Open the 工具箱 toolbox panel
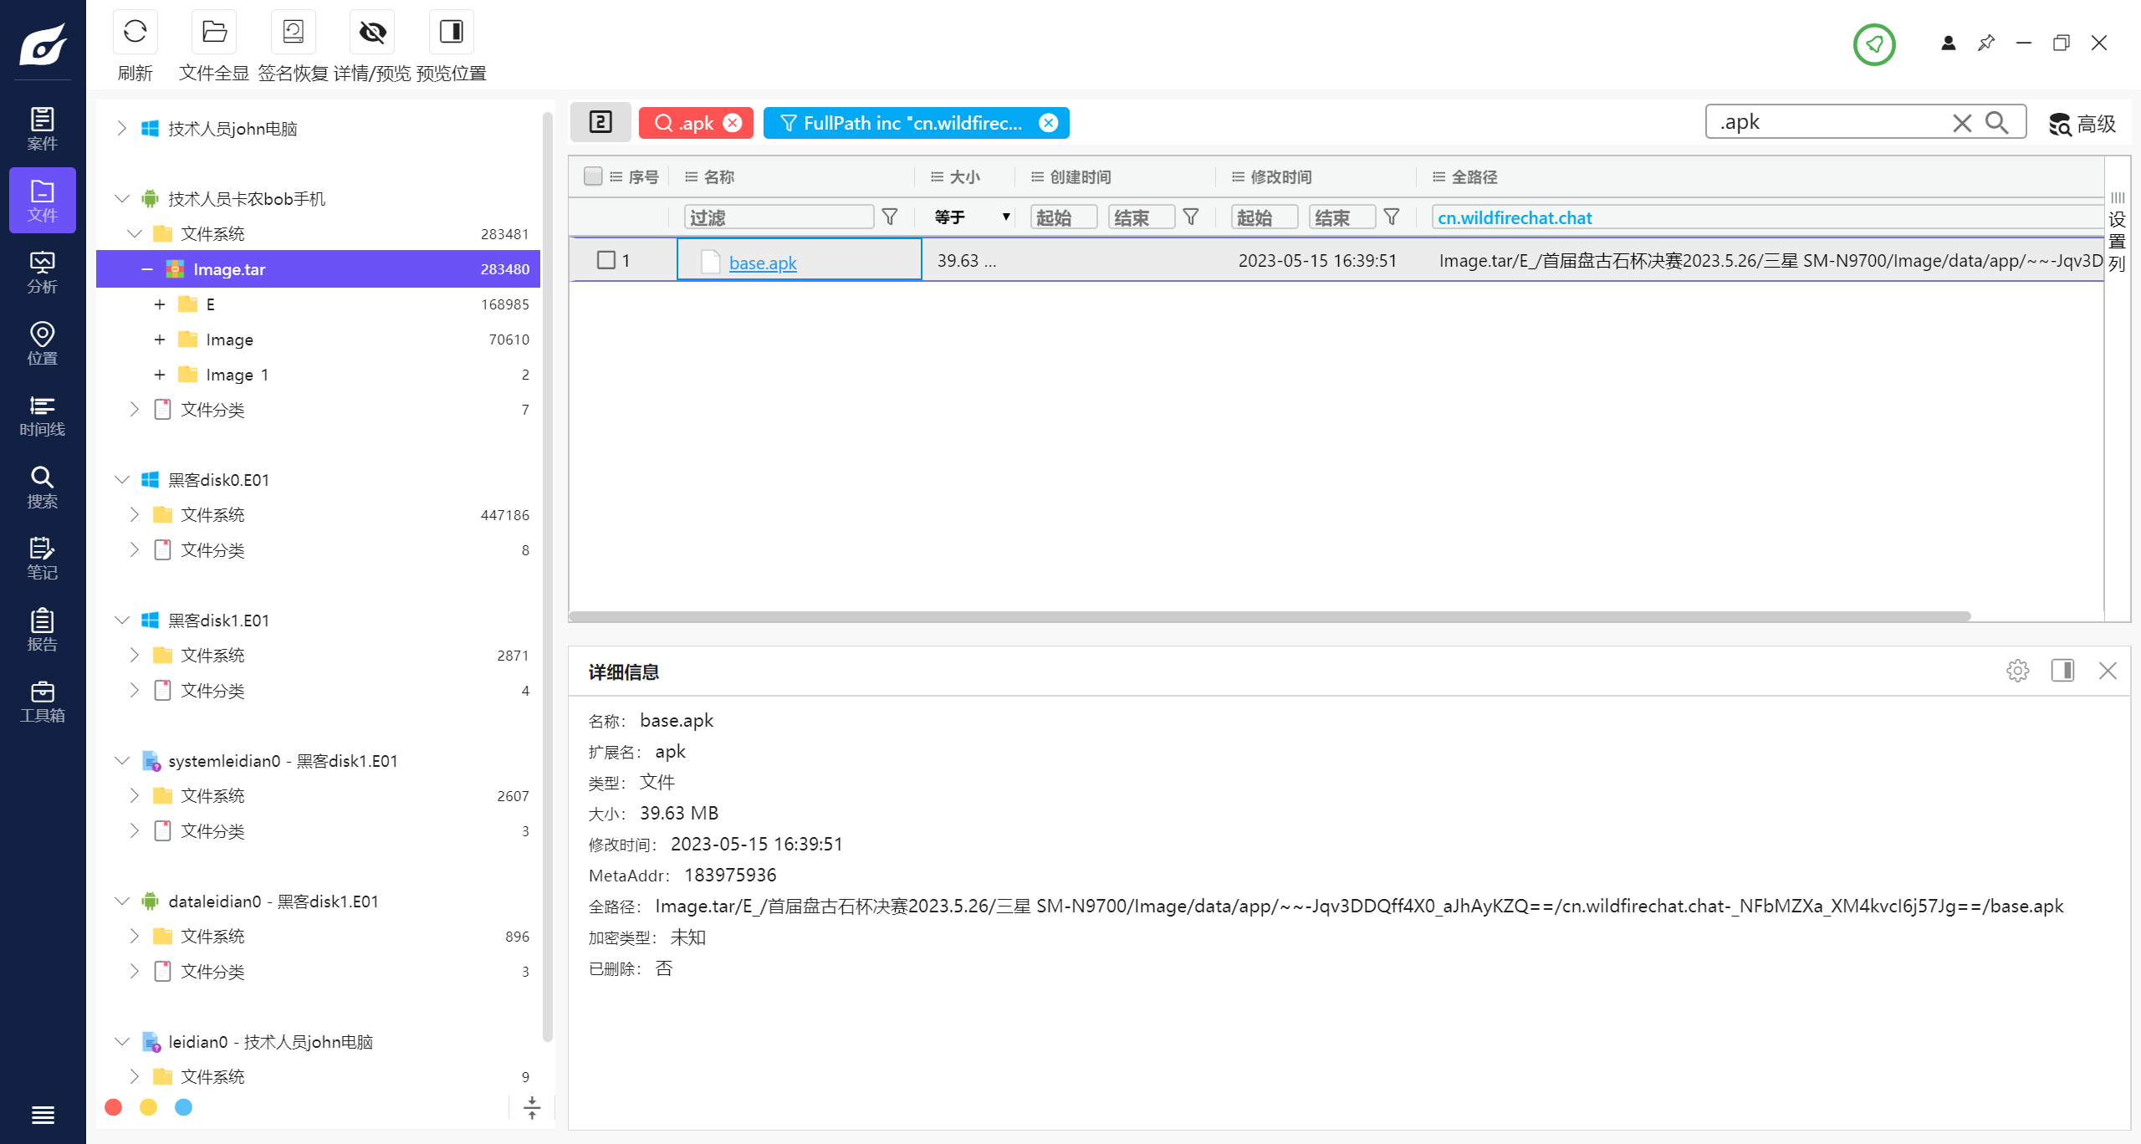The image size is (2141, 1144). pyautogui.click(x=42, y=699)
